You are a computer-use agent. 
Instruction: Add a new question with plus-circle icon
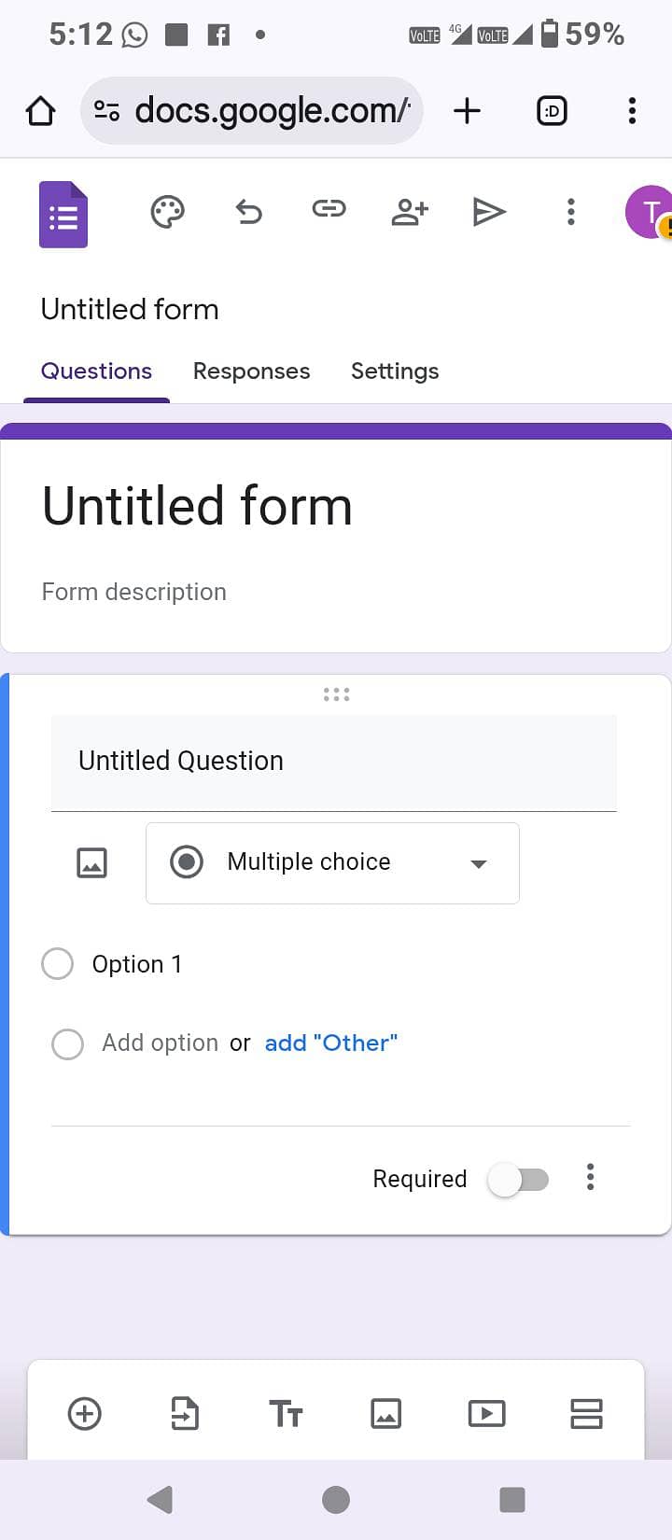coord(85,1413)
